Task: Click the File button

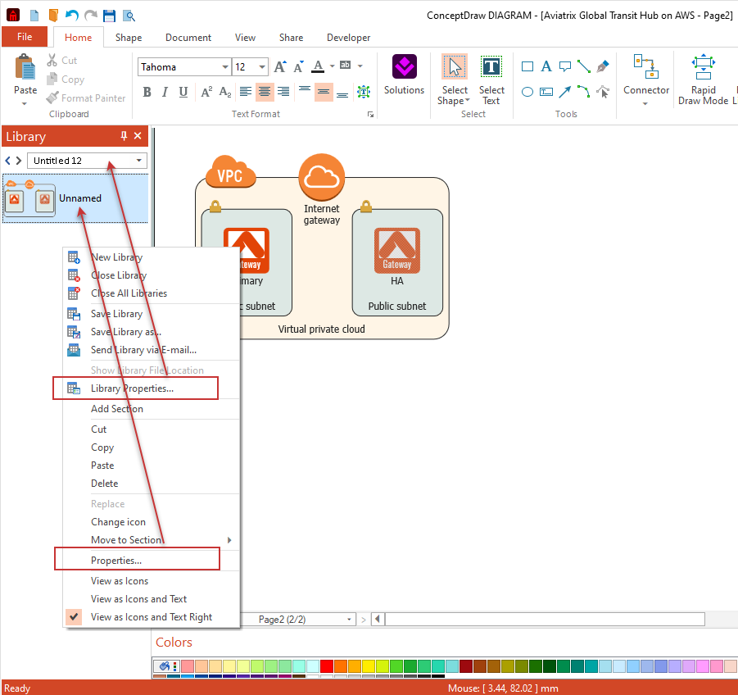Action: coord(25,37)
